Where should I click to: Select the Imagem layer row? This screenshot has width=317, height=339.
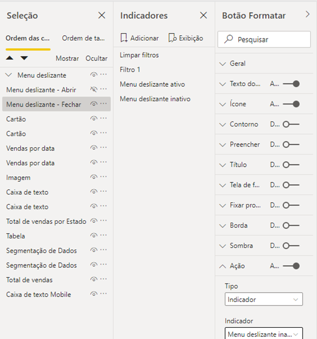pyautogui.click(x=56, y=177)
